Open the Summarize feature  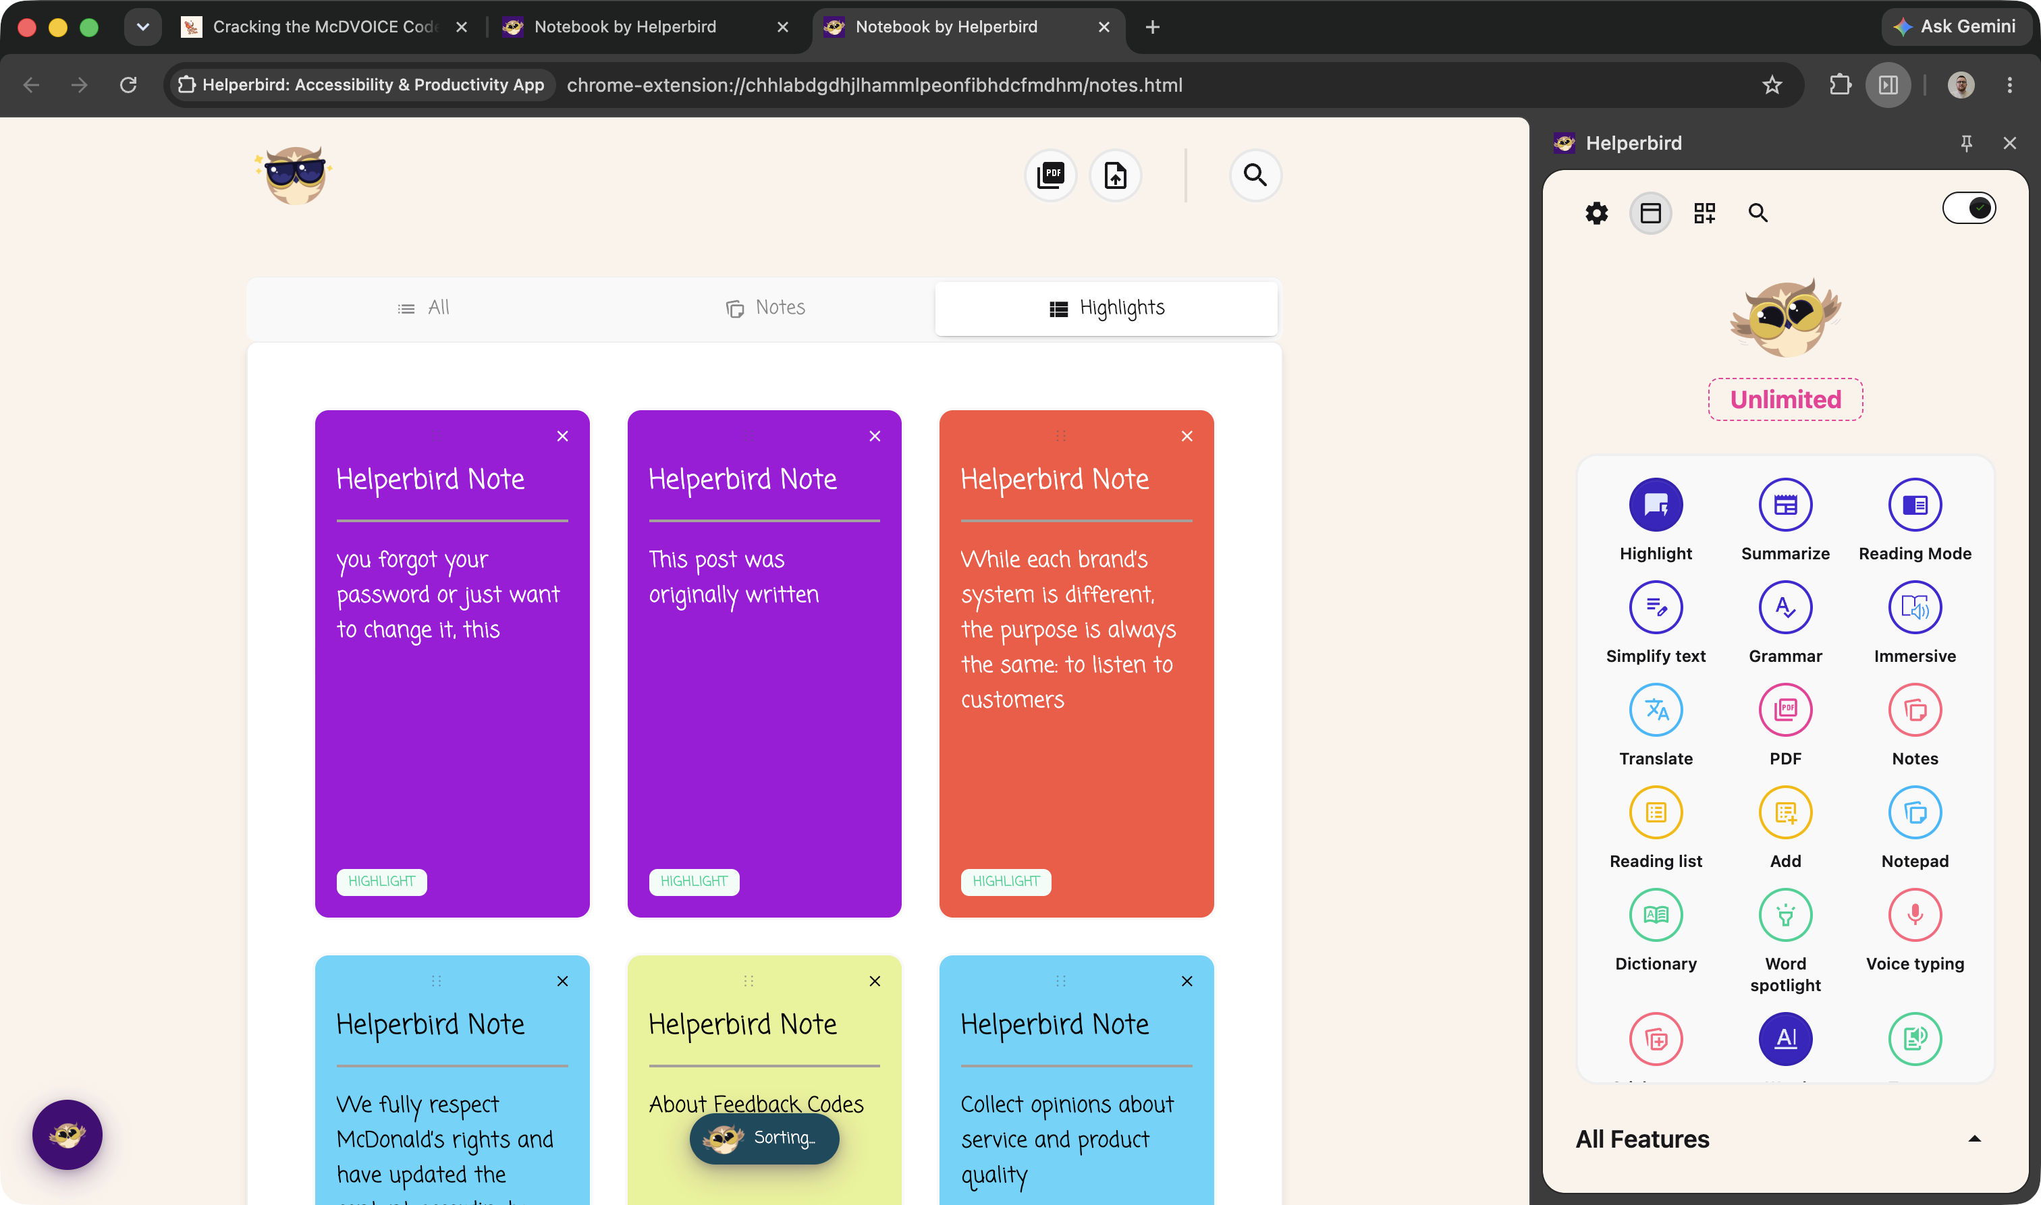(1785, 505)
